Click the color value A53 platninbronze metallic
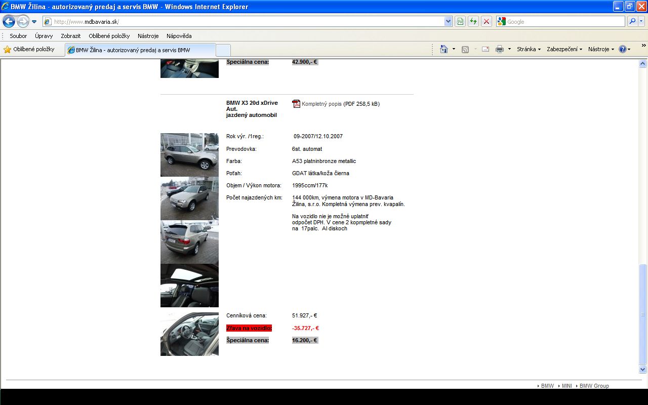Screen dimensions: 648x405 point(324,161)
